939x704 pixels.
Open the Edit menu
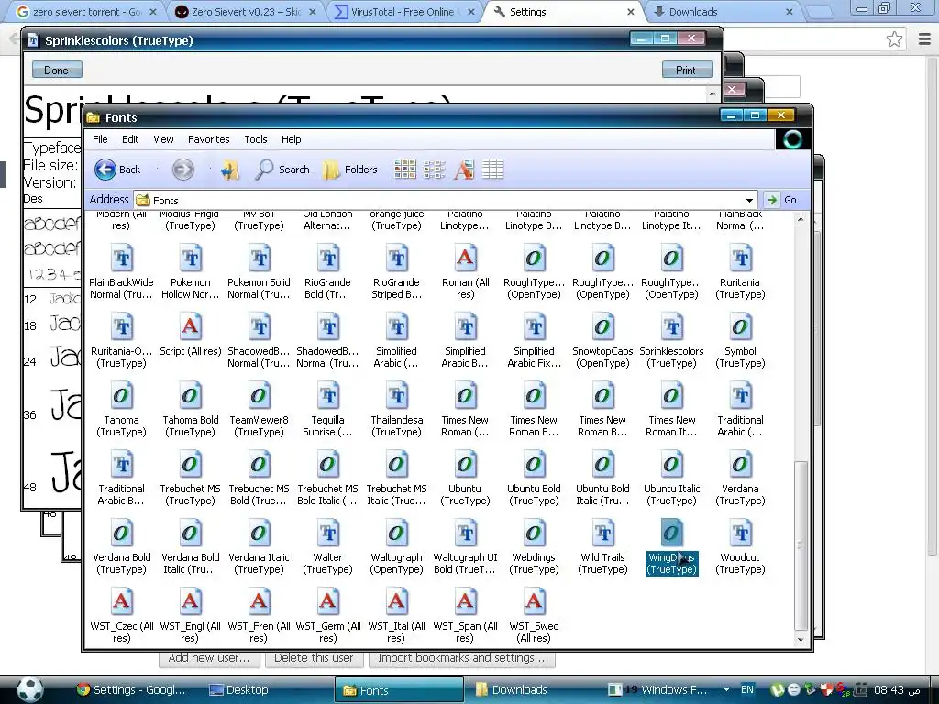130,139
